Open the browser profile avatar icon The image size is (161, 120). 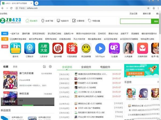coord(154,8)
